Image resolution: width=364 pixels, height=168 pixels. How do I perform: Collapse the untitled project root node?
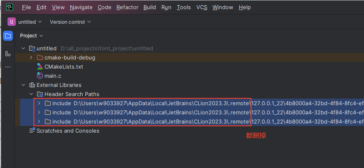[x=23, y=49]
